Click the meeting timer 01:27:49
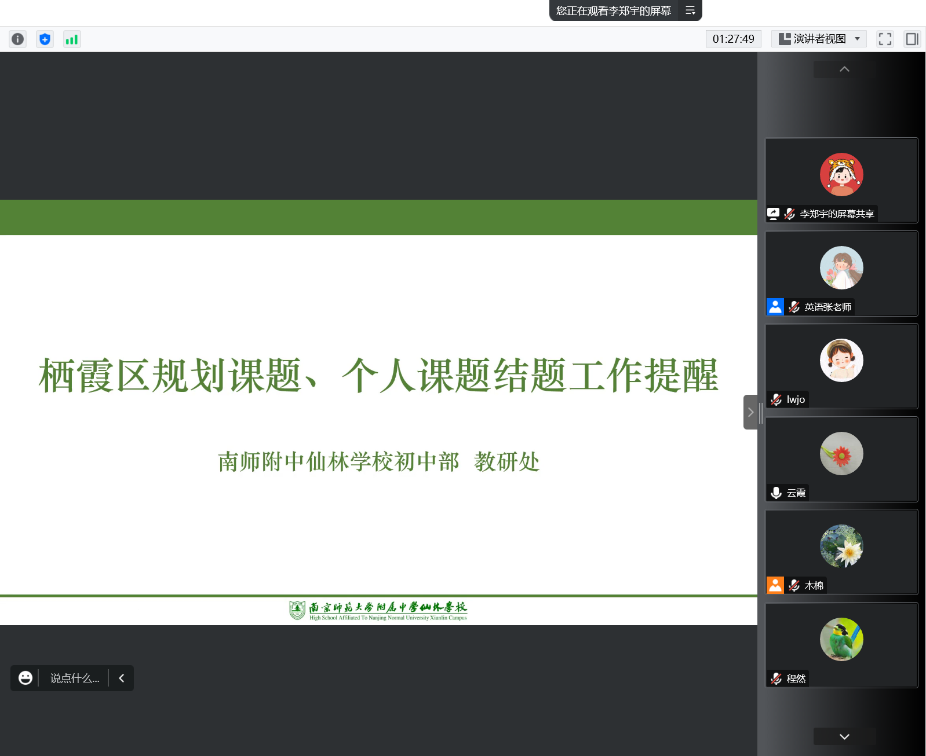Image resolution: width=926 pixels, height=756 pixels. 733,39
